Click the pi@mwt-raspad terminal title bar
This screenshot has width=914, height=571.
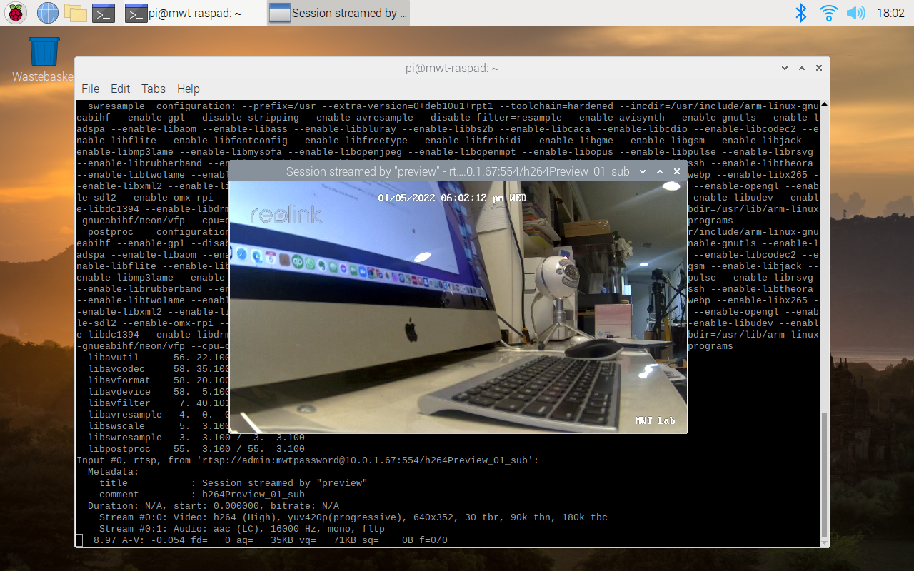point(451,68)
